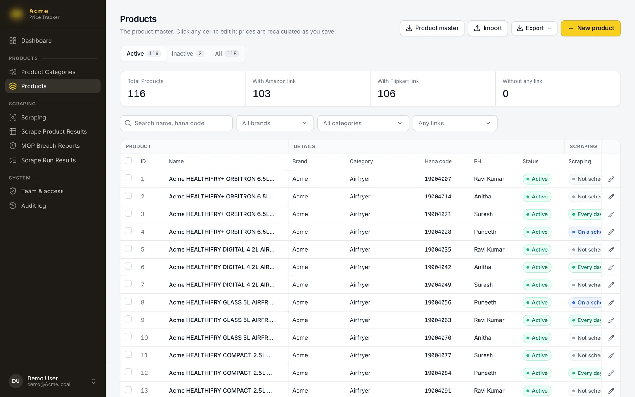Open the All brands dropdown
This screenshot has height=397, width=635.
click(275, 123)
